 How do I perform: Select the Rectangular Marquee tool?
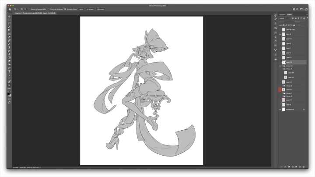pyautogui.click(x=9, y=20)
